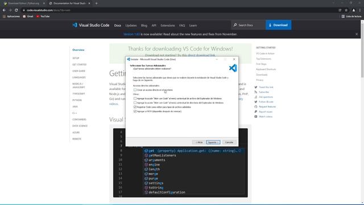Open the FAQ page
Viewport: 364px width, 205px height.
pos(182,26)
